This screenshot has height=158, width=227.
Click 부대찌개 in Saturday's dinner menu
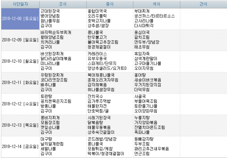pyautogui.click(x=142, y=11)
